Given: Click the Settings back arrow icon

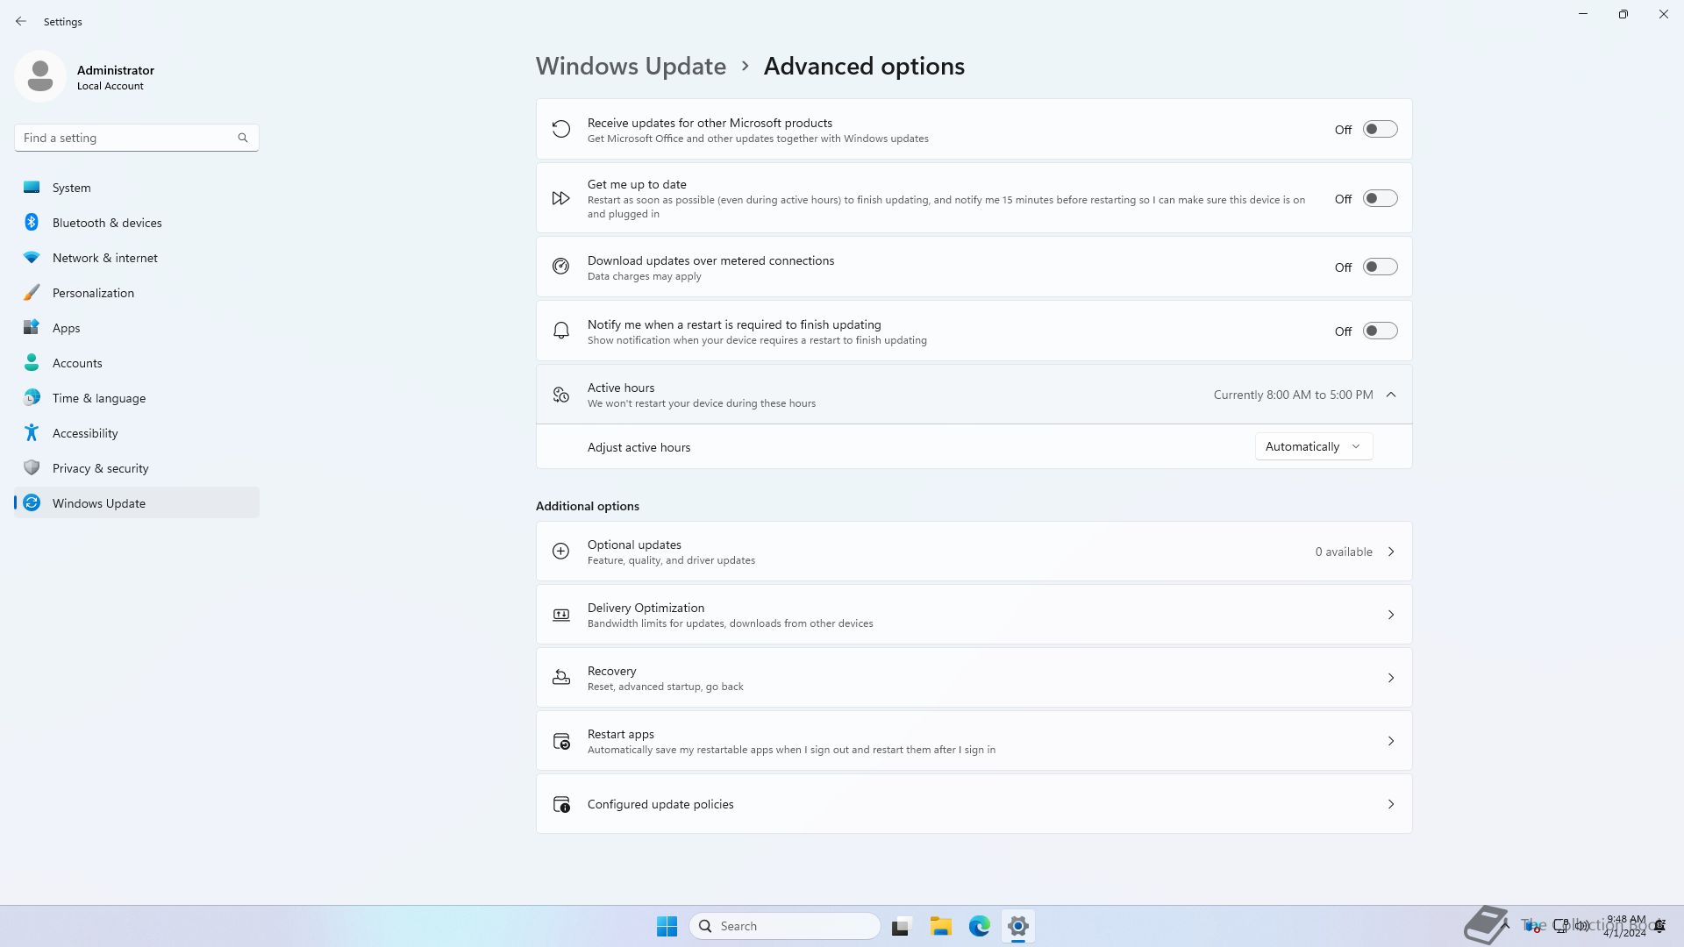Looking at the screenshot, I should pos(21,21).
